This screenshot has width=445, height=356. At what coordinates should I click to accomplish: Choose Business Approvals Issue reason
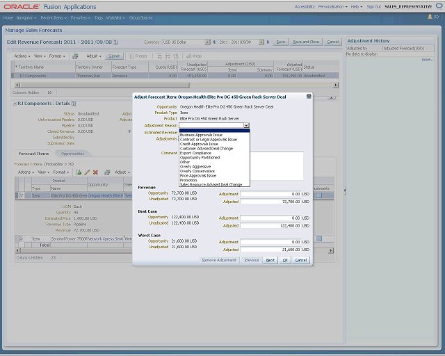click(201, 135)
